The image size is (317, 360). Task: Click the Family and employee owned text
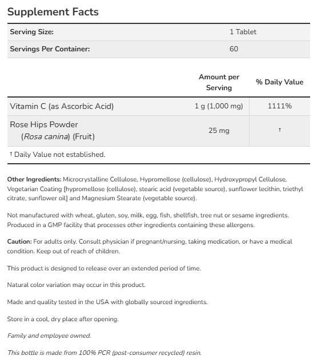tap(49, 335)
